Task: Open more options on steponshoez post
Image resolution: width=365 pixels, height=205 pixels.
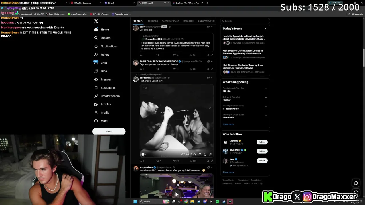Action: [x=212, y=167]
